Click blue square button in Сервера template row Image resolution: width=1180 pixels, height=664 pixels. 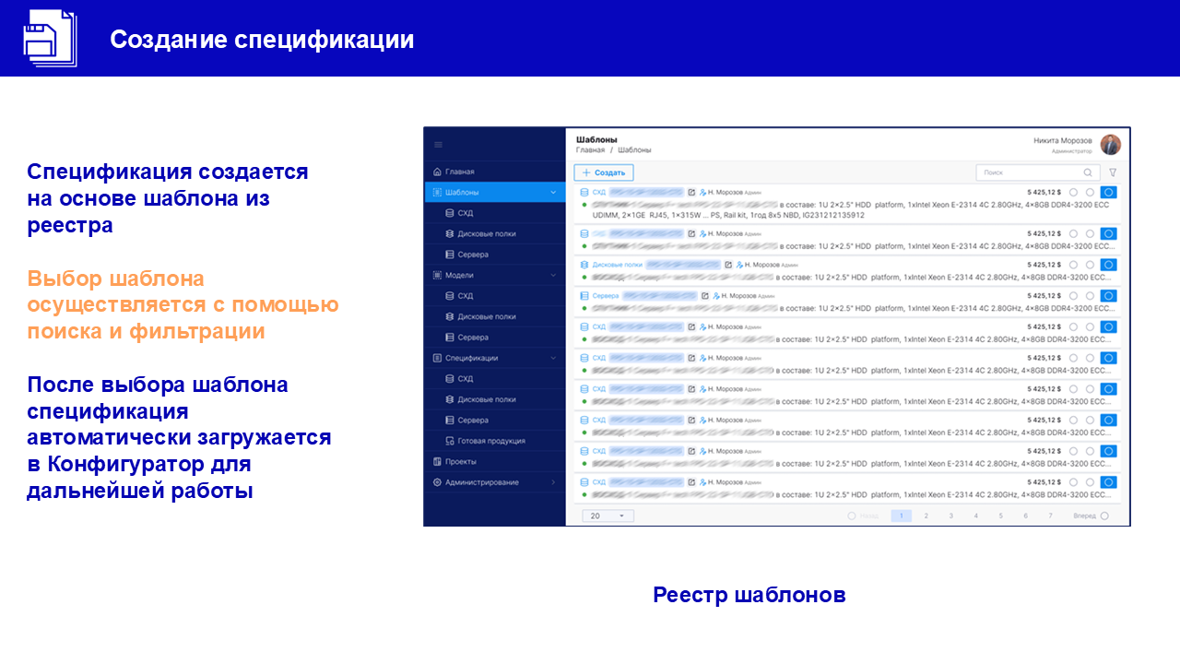pos(1108,296)
